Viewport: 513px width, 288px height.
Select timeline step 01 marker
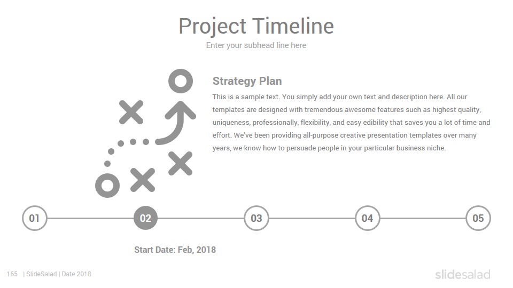(x=35, y=218)
